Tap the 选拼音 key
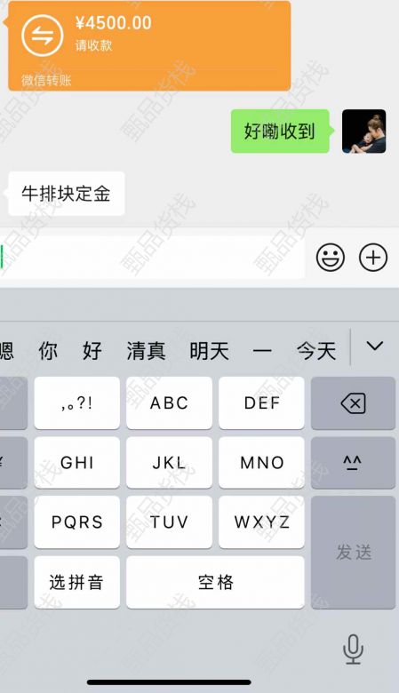This screenshot has width=399, height=693. (77, 582)
